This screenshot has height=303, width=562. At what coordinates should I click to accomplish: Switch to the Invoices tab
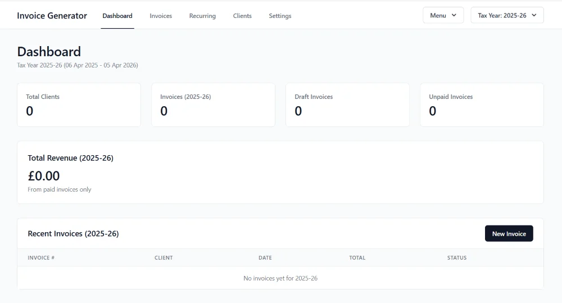click(x=161, y=16)
